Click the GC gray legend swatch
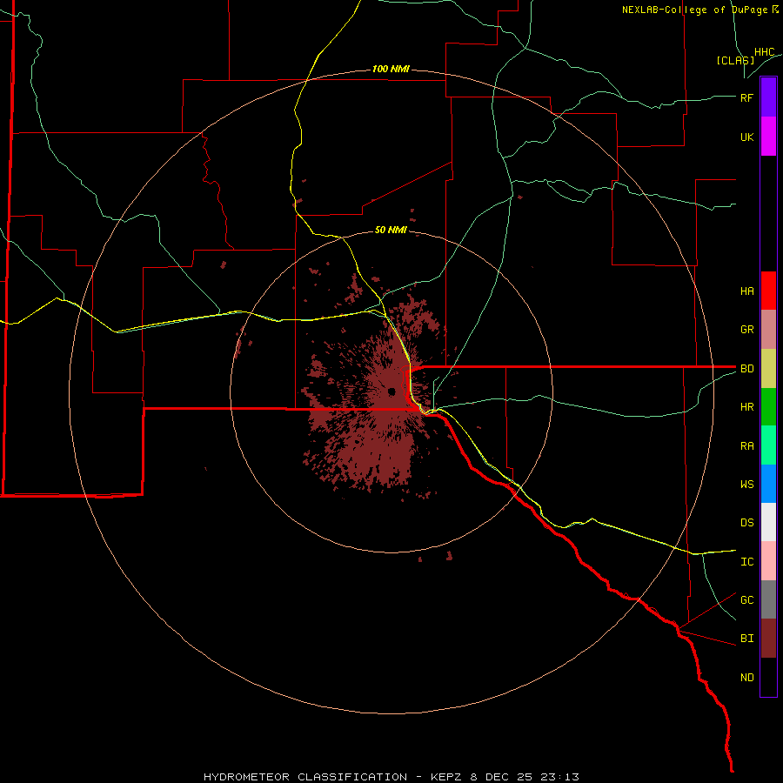Viewport: 783px width, 783px height. coord(768,599)
